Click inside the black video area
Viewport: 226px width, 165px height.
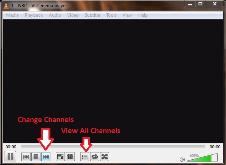[113, 81]
